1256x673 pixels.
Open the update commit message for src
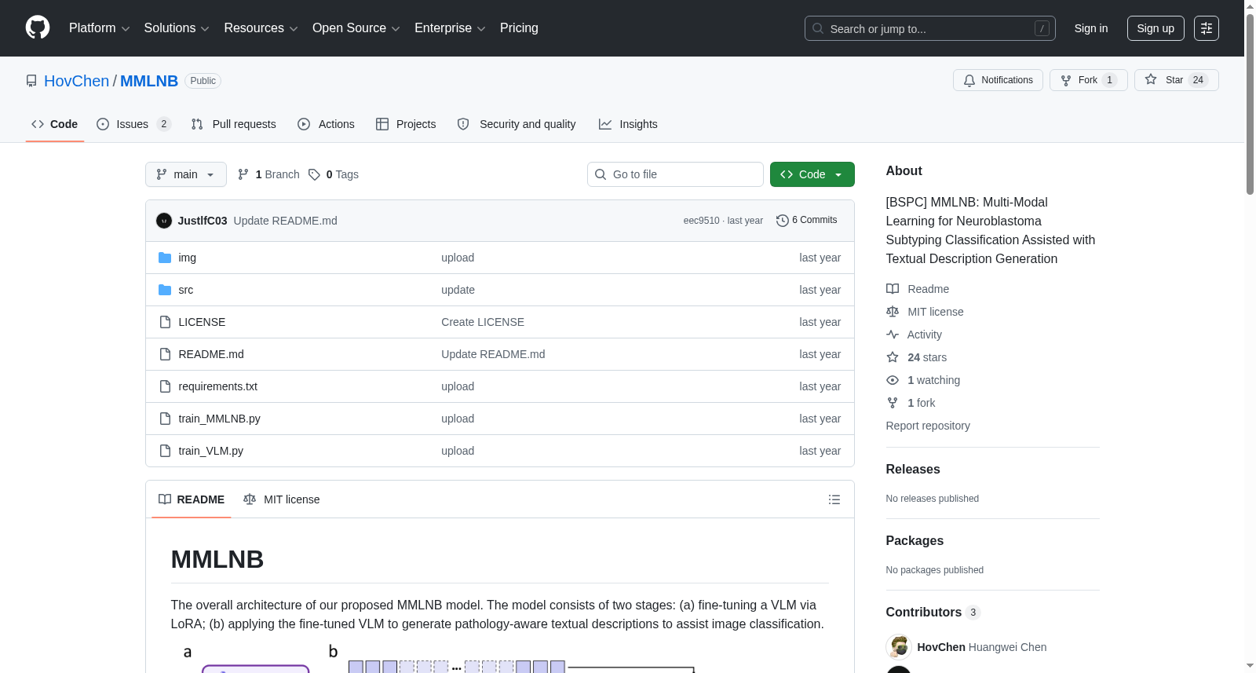[x=458, y=290]
